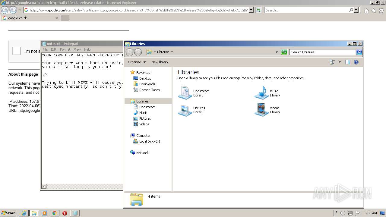
Task: Select the google.co.ck tab
Action: [30, 18]
